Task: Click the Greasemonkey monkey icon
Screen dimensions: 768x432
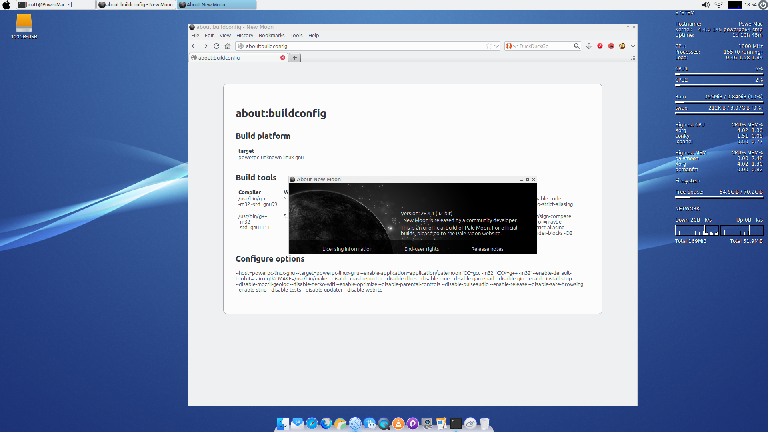Action: click(x=622, y=46)
